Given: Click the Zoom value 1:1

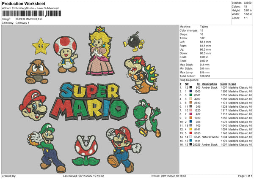Looking at the screenshot, I should click(246, 18).
